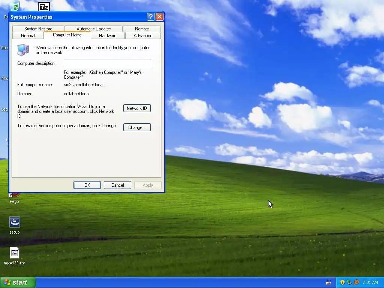Image resolution: width=384 pixels, height=288 pixels.
Task: Click the 'Domain:' label
Action: click(x=24, y=94)
